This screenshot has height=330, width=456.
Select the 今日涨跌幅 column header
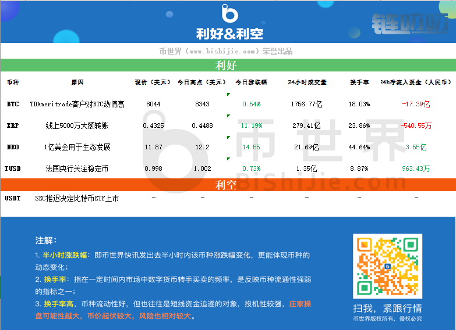[x=251, y=82]
